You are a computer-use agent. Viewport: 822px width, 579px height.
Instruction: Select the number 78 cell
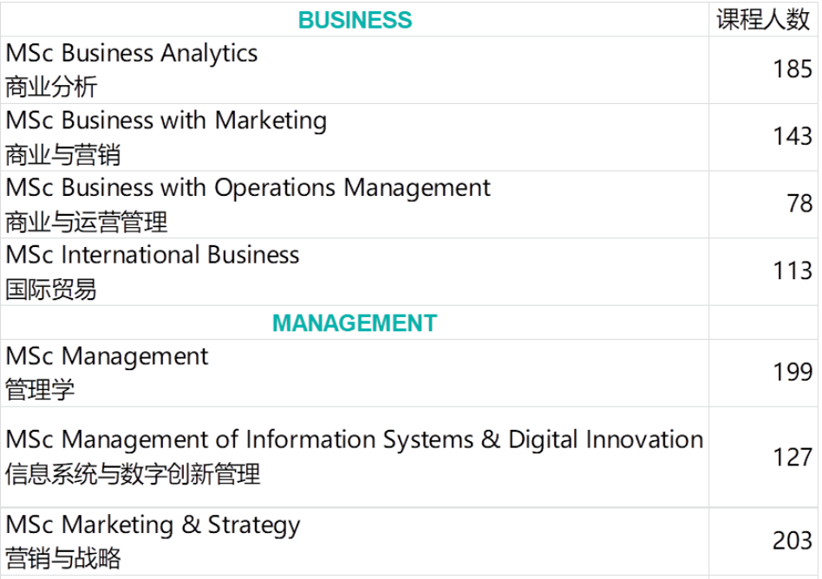[x=799, y=204]
